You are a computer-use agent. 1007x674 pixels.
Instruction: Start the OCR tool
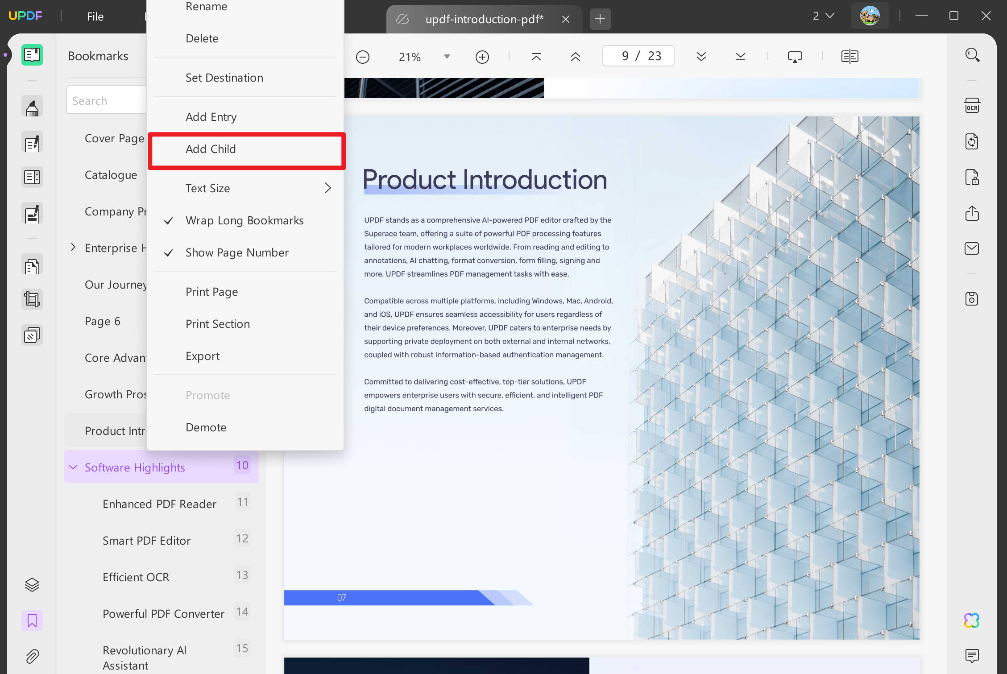coord(972,105)
